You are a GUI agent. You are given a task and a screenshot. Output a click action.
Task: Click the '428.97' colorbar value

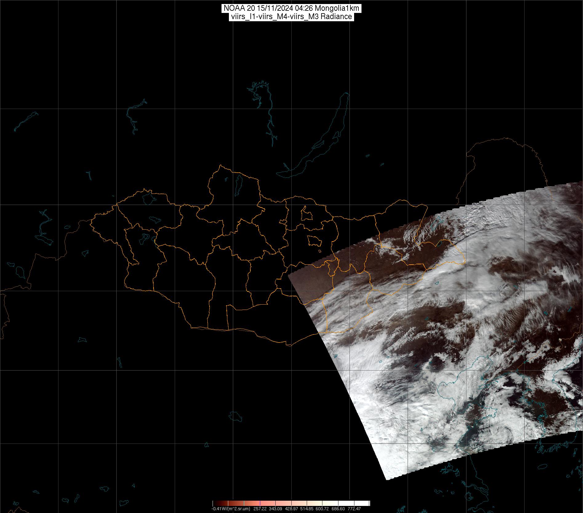[x=292, y=509]
